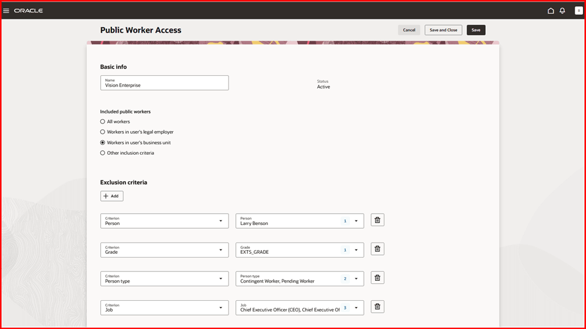Image resolution: width=586 pixels, height=329 pixels.
Task: Expand the Job value dropdown
Action: [x=356, y=308]
